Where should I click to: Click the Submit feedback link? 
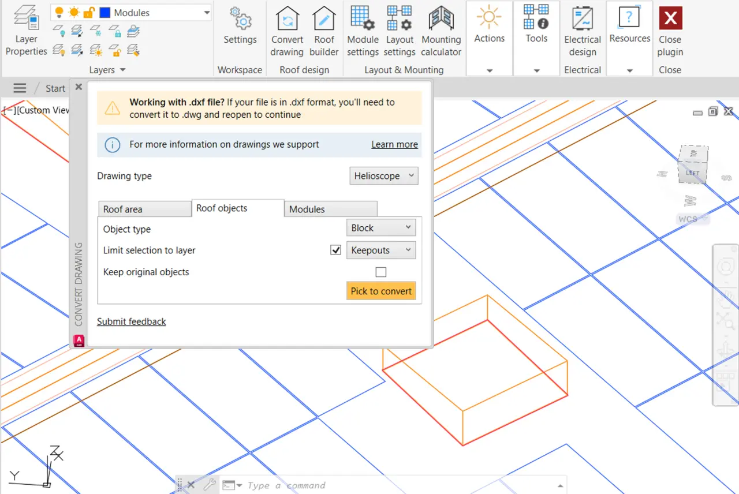(132, 321)
